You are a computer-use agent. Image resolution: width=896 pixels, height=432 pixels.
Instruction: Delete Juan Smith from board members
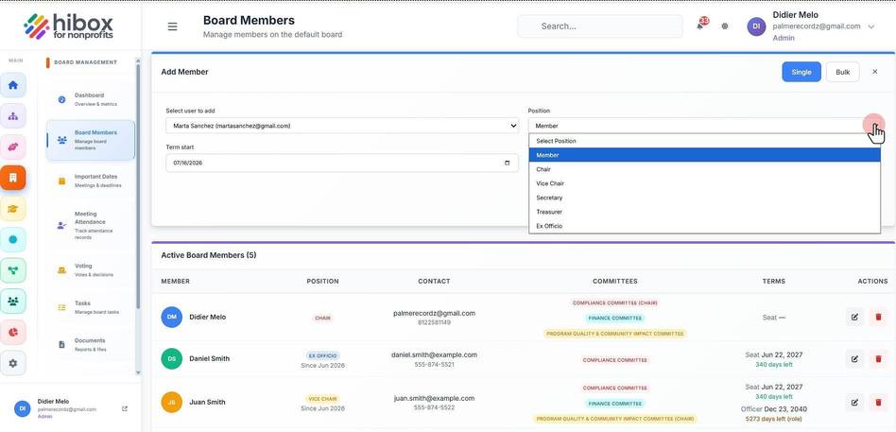point(878,403)
